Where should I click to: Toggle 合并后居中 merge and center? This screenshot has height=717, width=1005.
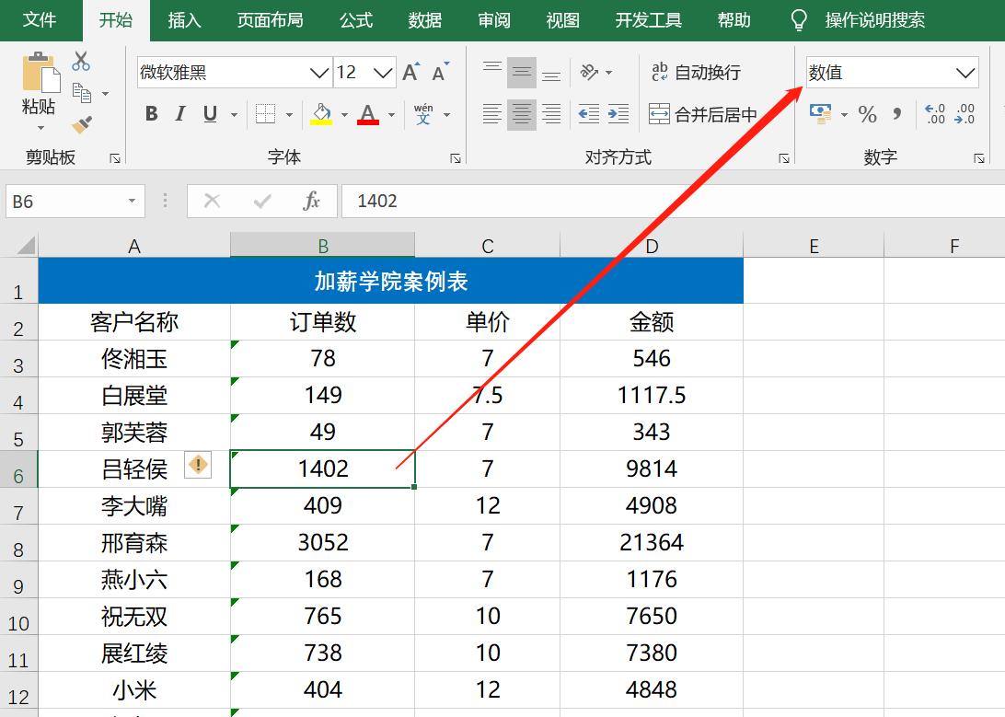coord(702,113)
